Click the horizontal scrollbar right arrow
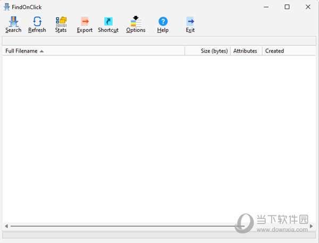 [x=311, y=226]
